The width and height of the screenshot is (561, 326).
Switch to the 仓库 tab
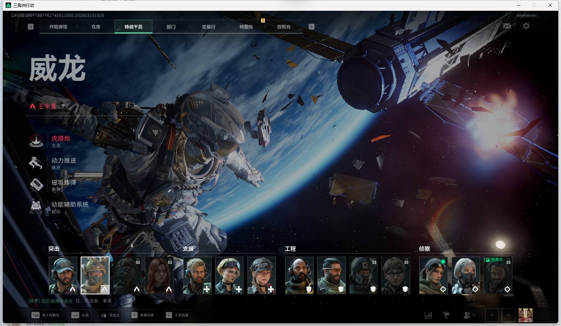point(96,27)
